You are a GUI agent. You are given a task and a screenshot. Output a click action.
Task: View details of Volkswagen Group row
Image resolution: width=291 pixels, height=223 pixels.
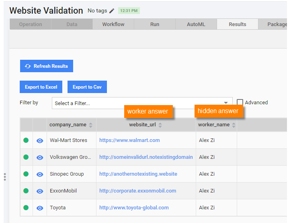point(40,158)
